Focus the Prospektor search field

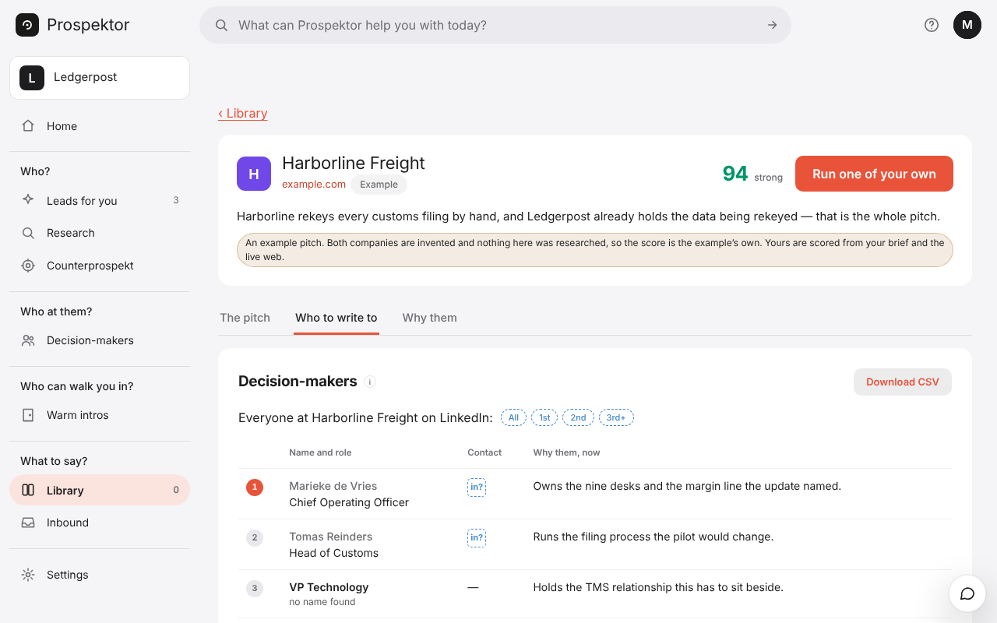click(495, 25)
